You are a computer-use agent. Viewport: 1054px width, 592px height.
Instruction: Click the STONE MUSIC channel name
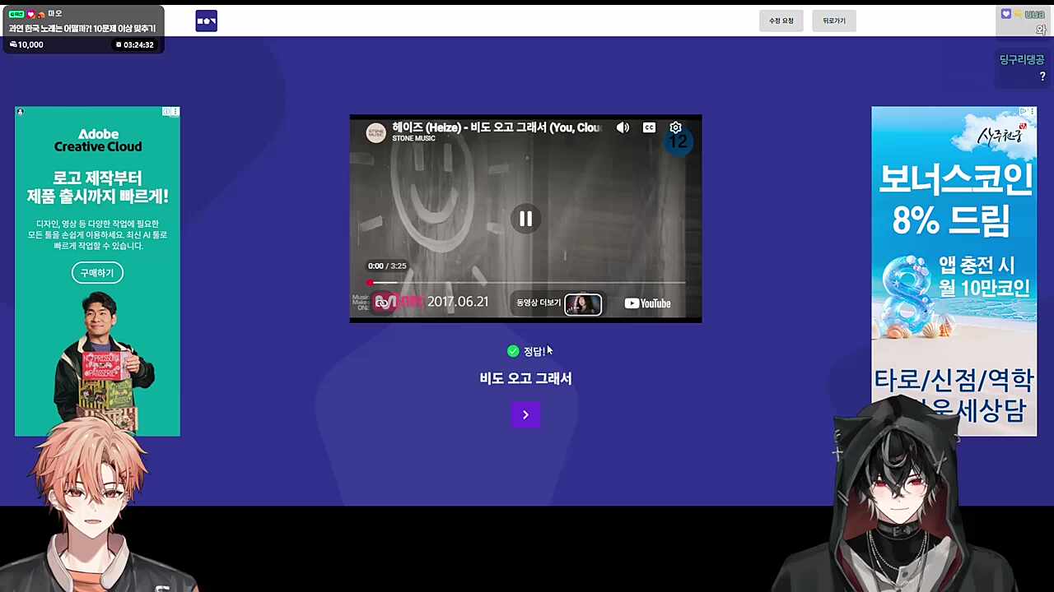point(413,138)
